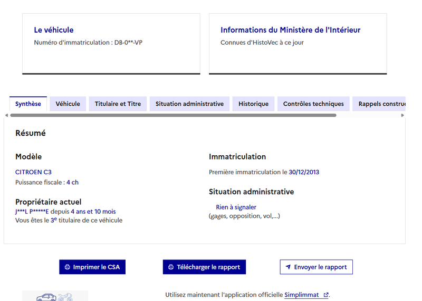Open the Titulaire et Titre tab

pos(118,104)
